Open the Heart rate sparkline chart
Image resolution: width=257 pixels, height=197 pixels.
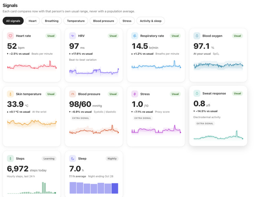32,66
